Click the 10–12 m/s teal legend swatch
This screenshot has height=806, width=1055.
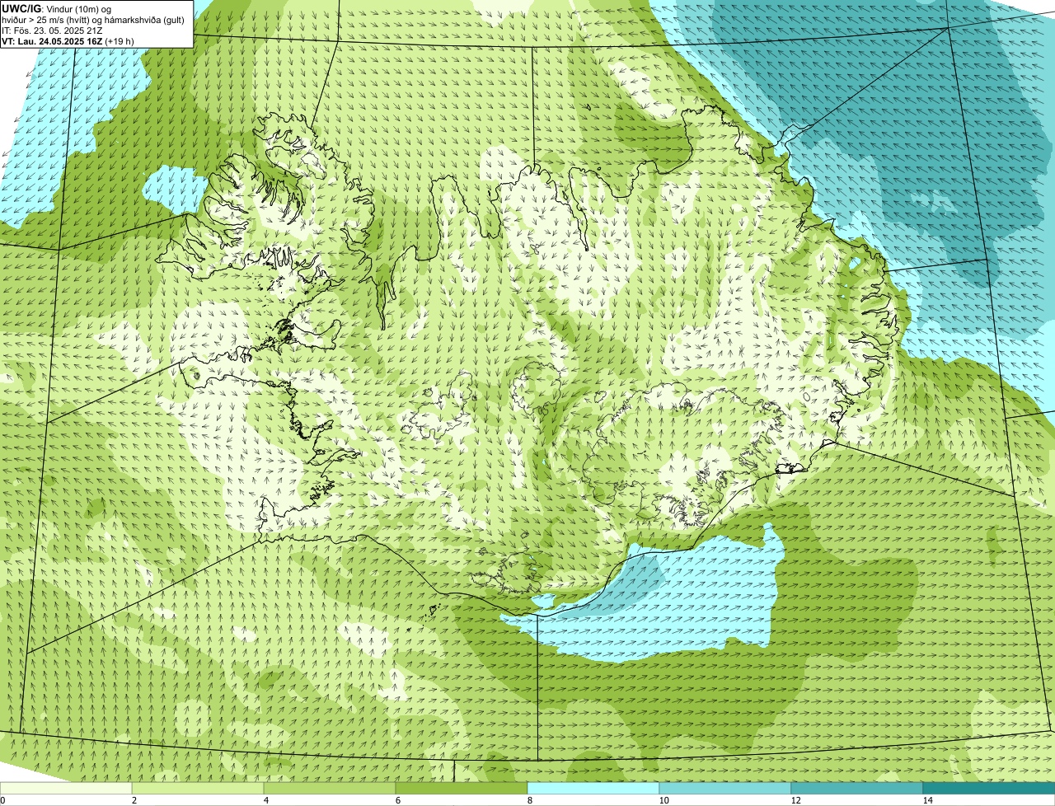point(725,788)
